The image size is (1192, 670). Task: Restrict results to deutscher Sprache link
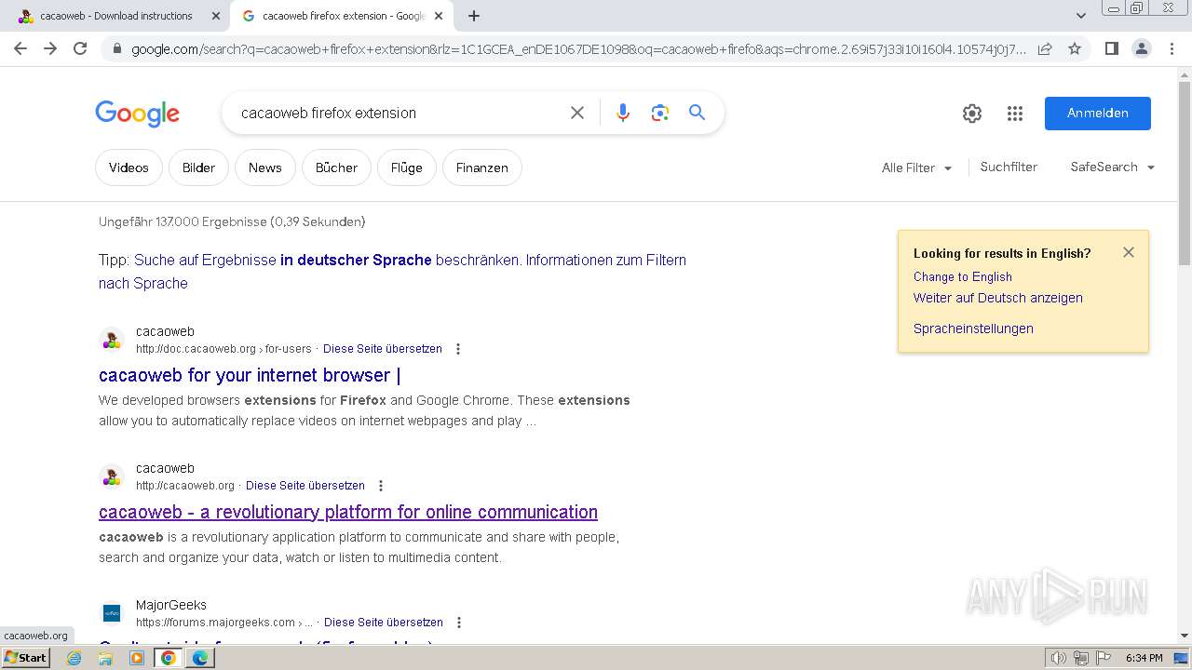click(326, 260)
